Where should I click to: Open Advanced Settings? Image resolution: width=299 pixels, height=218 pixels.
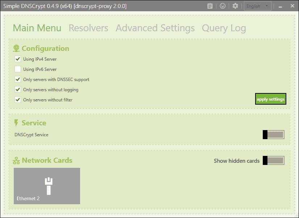(x=155, y=28)
